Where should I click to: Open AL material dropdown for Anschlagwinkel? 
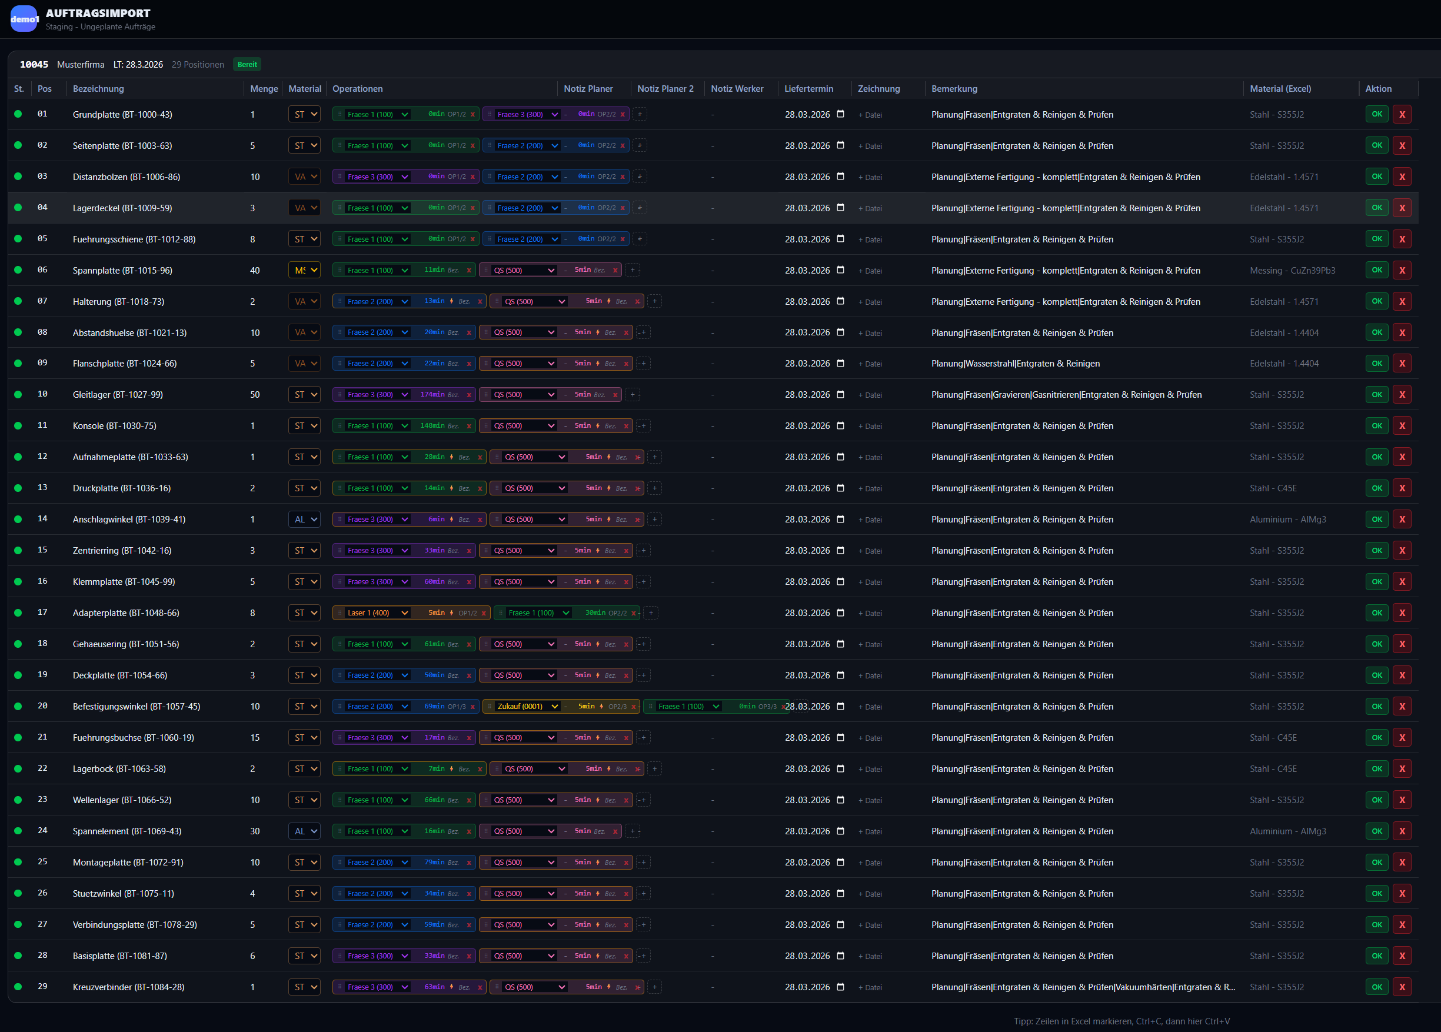(x=304, y=519)
